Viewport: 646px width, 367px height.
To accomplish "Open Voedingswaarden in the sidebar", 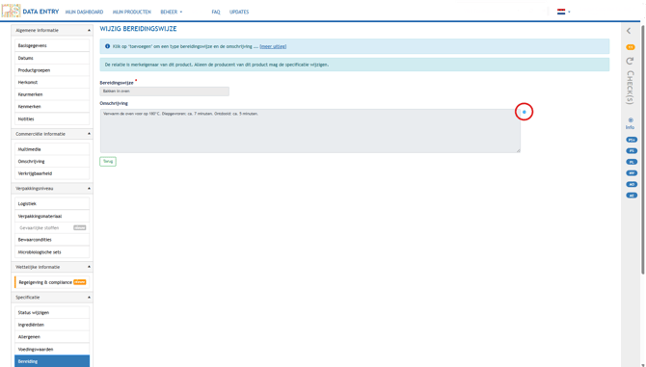I will click(x=52, y=350).
